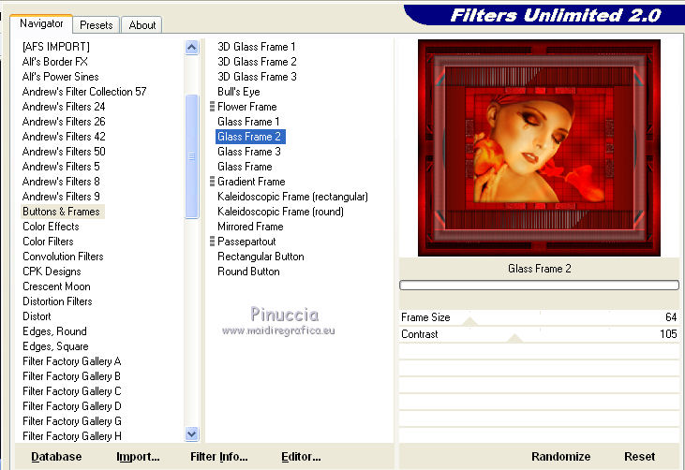Select Filter Factory Gallery G
The width and height of the screenshot is (685, 470).
(72, 421)
